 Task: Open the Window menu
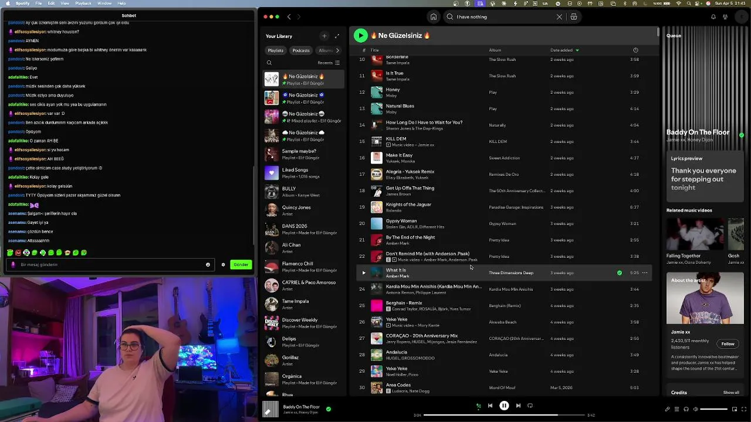pos(104,4)
